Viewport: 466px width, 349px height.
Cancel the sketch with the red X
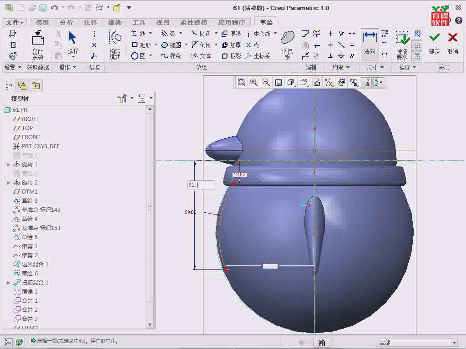click(x=453, y=43)
